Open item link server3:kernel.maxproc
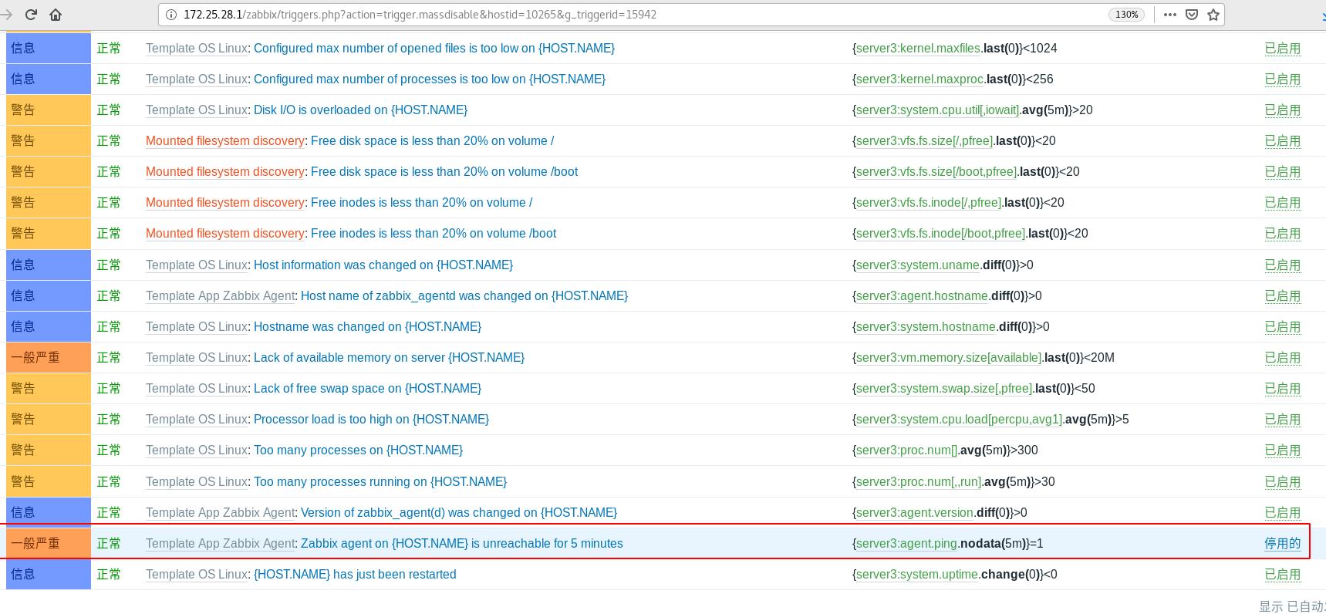Viewport: 1326px width, 614px height. click(919, 79)
